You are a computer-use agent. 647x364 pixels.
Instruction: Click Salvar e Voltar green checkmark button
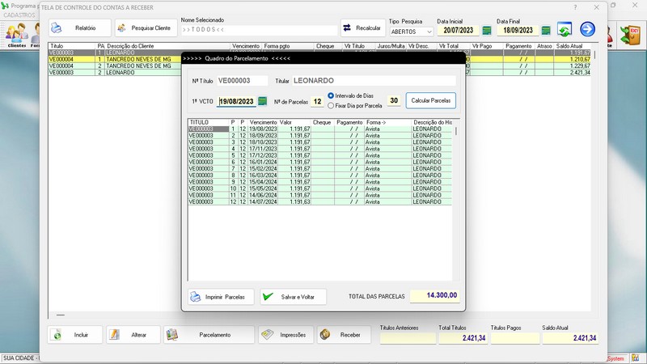(x=292, y=297)
